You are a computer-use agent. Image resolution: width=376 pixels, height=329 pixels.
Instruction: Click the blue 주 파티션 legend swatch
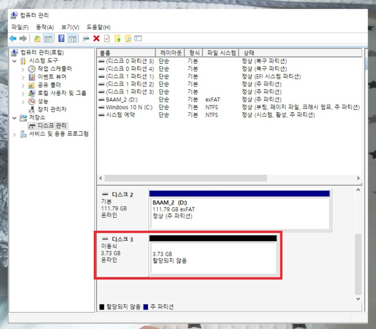click(x=145, y=307)
